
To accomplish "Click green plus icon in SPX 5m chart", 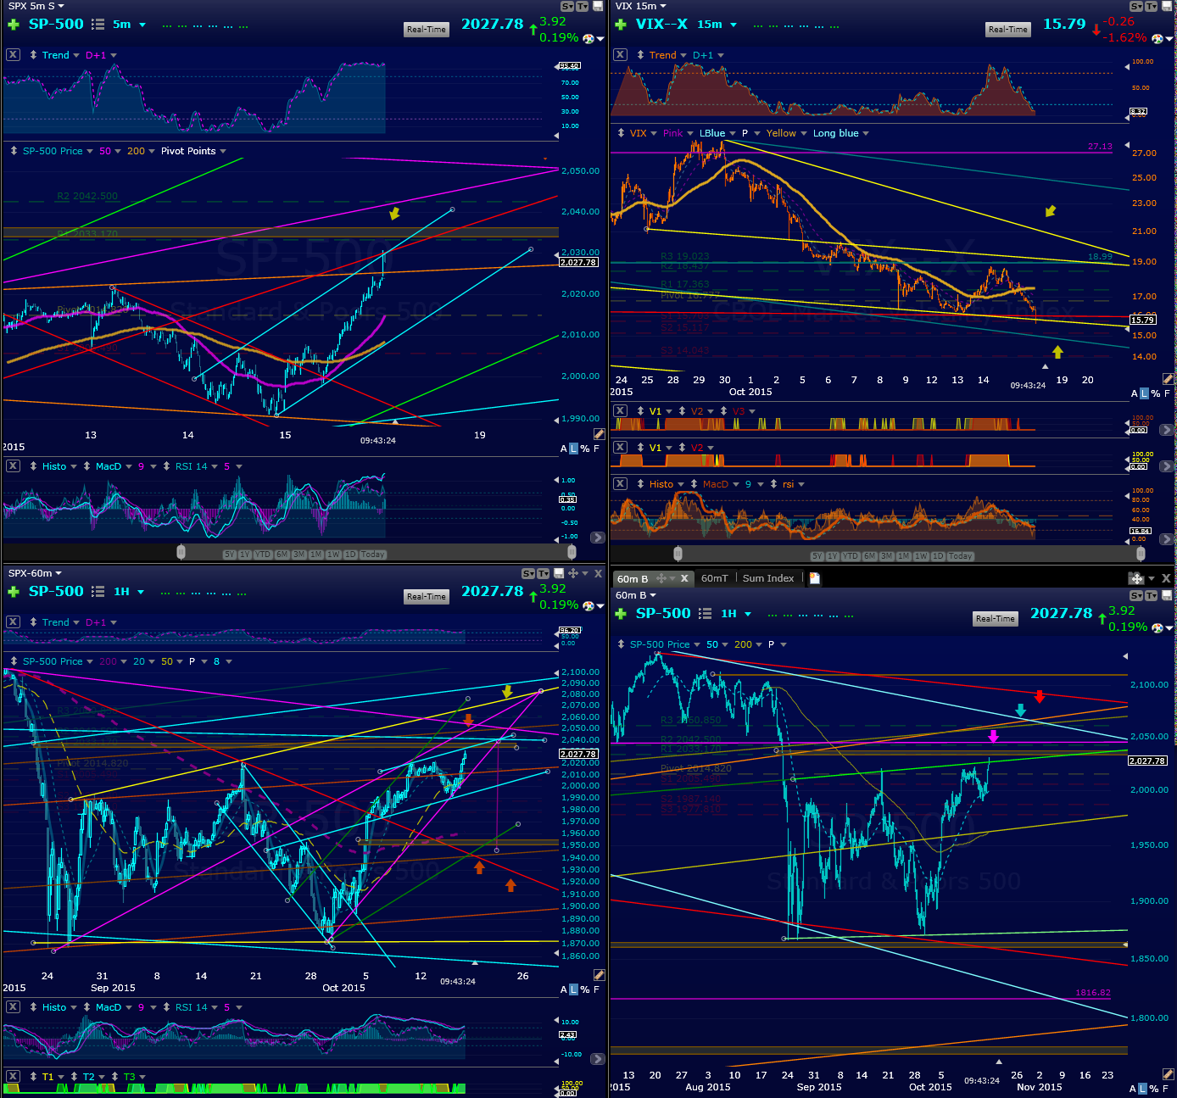I will [14, 25].
